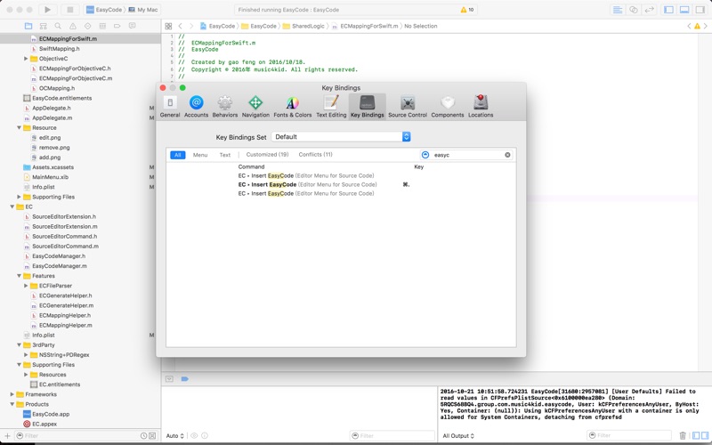Viewport: 712px width, 445px height.
Task: Add a file with plus button
Action: point(7,435)
